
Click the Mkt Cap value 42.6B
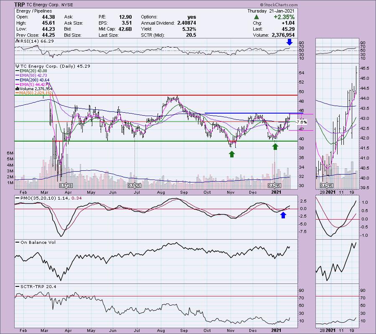125,29
